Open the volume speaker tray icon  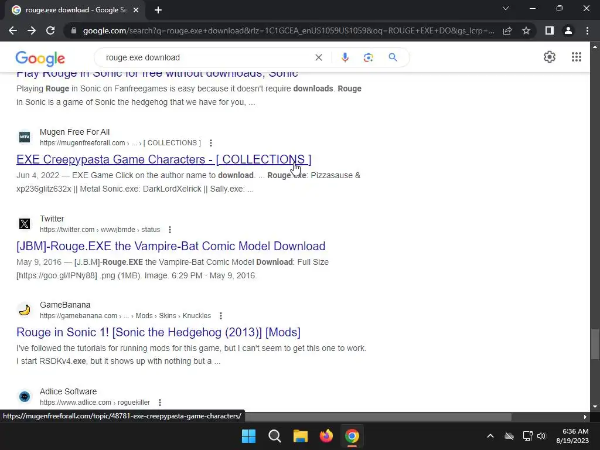click(541, 436)
